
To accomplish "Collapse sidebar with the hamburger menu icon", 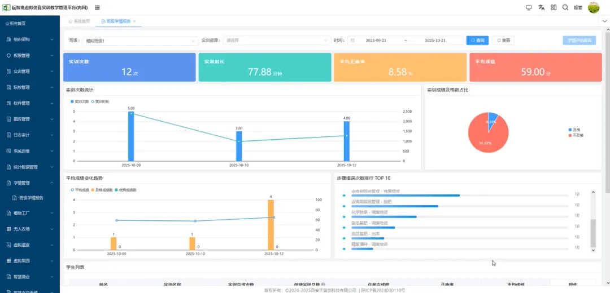I will tap(97, 7).
